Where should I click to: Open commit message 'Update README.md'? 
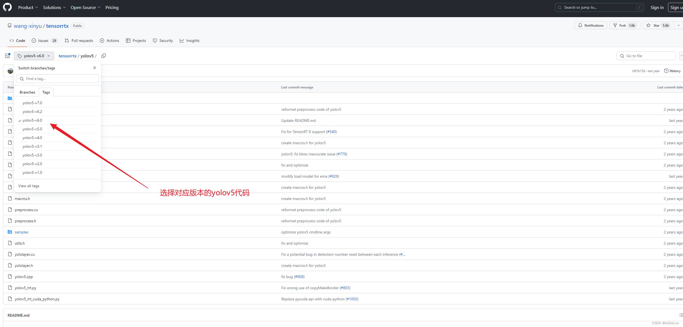(x=298, y=121)
